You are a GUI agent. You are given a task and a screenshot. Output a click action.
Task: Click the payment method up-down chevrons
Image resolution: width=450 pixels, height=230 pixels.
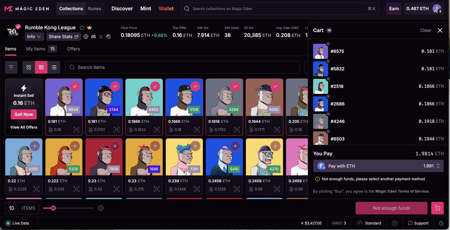[438, 166]
